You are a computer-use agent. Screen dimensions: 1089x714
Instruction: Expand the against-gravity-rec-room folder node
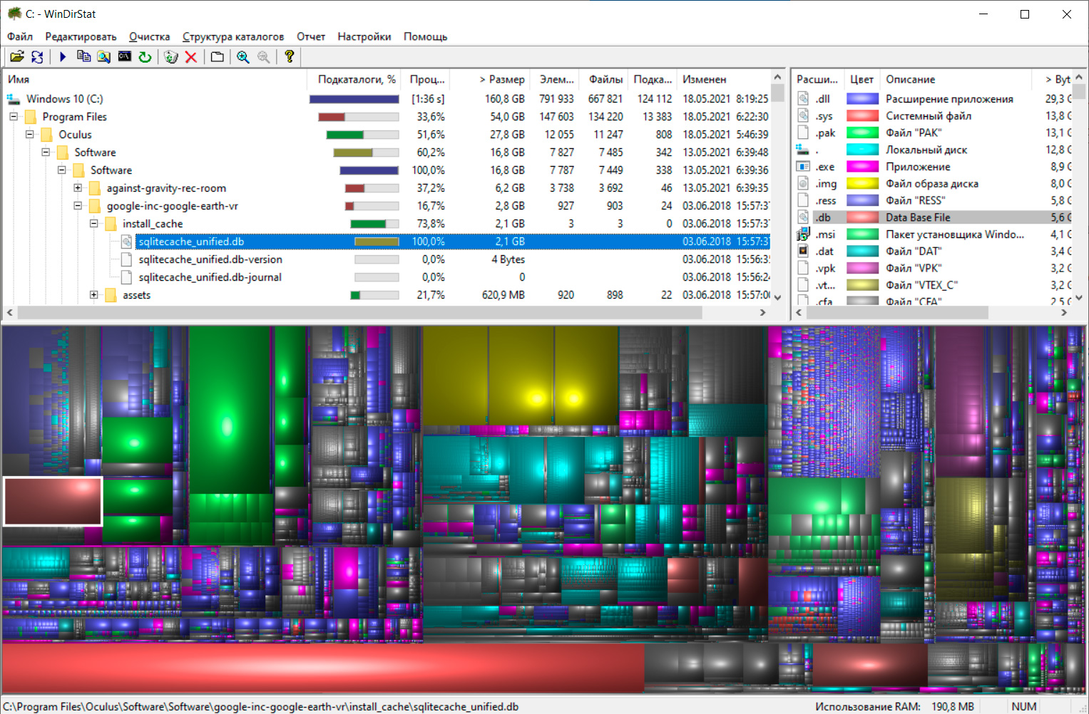click(x=78, y=188)
